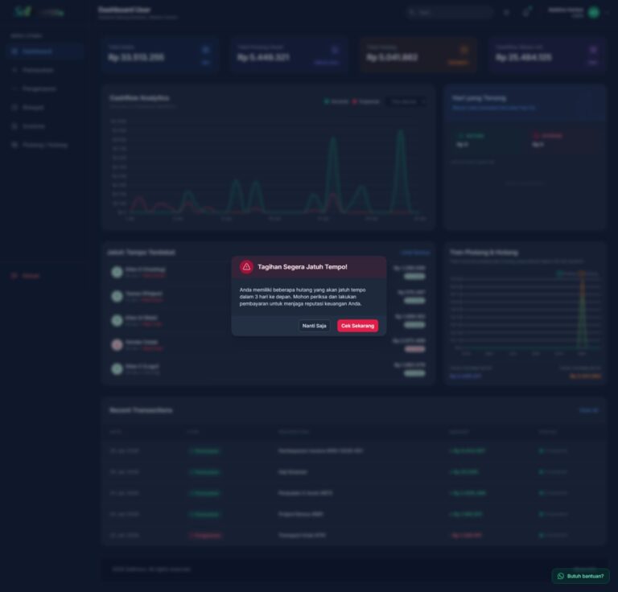Click the View All link in Recent Transactions

[x=588, y=410]
